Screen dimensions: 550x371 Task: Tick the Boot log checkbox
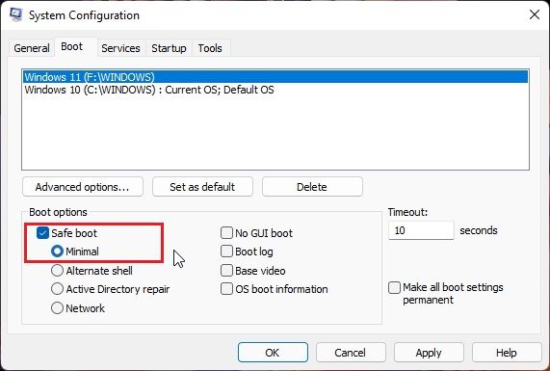226,252
